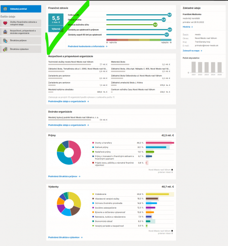Click the Vzdelávanie horizontal bar in Výdavky
Viewport: 228px width, 246px height.
click(x=157, y=194)
